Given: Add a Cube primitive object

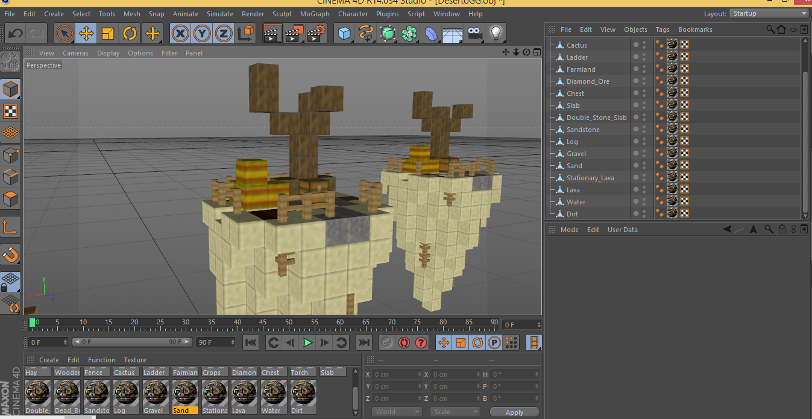Looking at the screenshot, I should (x=345, y=34).
